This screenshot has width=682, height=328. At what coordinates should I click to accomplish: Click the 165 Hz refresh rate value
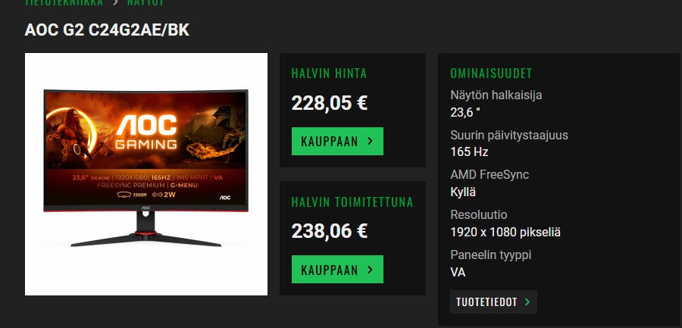pyautogui.click(x=469, y=152)
